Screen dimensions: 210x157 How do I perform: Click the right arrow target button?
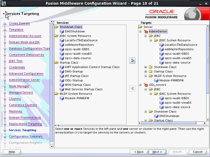[x=132, y=60]
